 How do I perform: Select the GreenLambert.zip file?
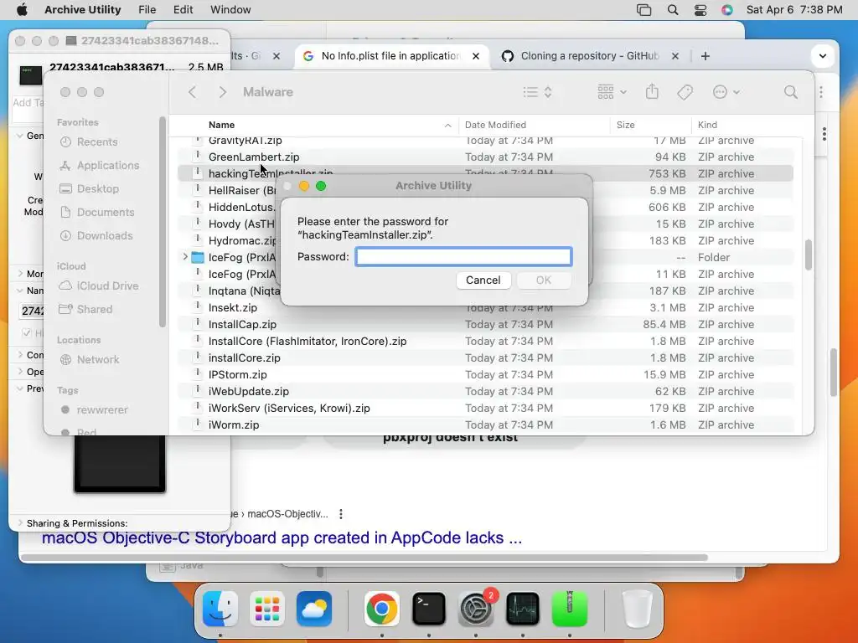coord(485,157)
